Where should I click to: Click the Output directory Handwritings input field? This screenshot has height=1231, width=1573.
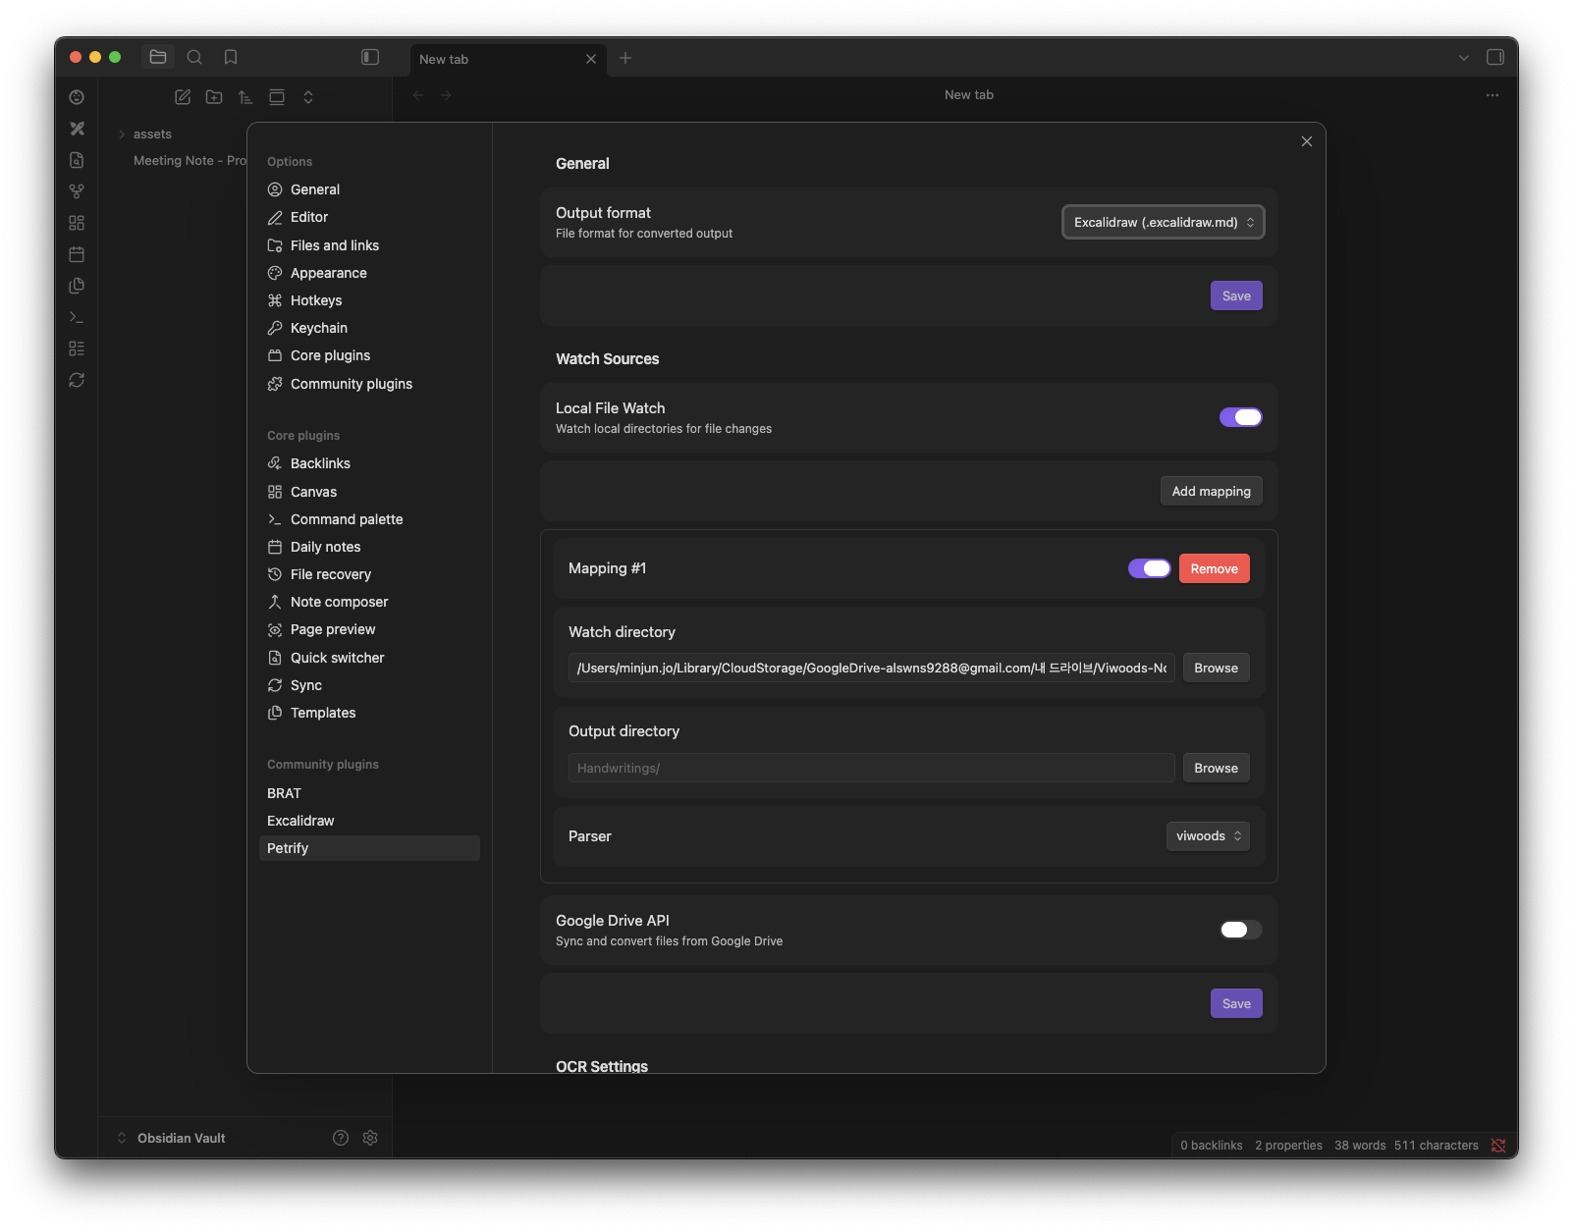(870, 768)
